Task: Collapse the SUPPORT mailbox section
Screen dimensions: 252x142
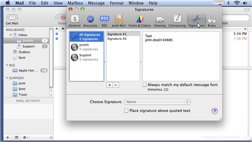Action: (7, 78)
